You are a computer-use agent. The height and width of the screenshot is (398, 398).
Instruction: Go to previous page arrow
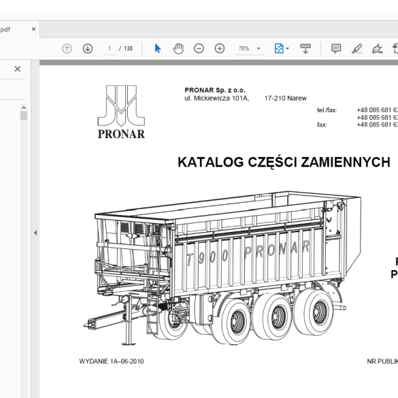pos(67,48)
